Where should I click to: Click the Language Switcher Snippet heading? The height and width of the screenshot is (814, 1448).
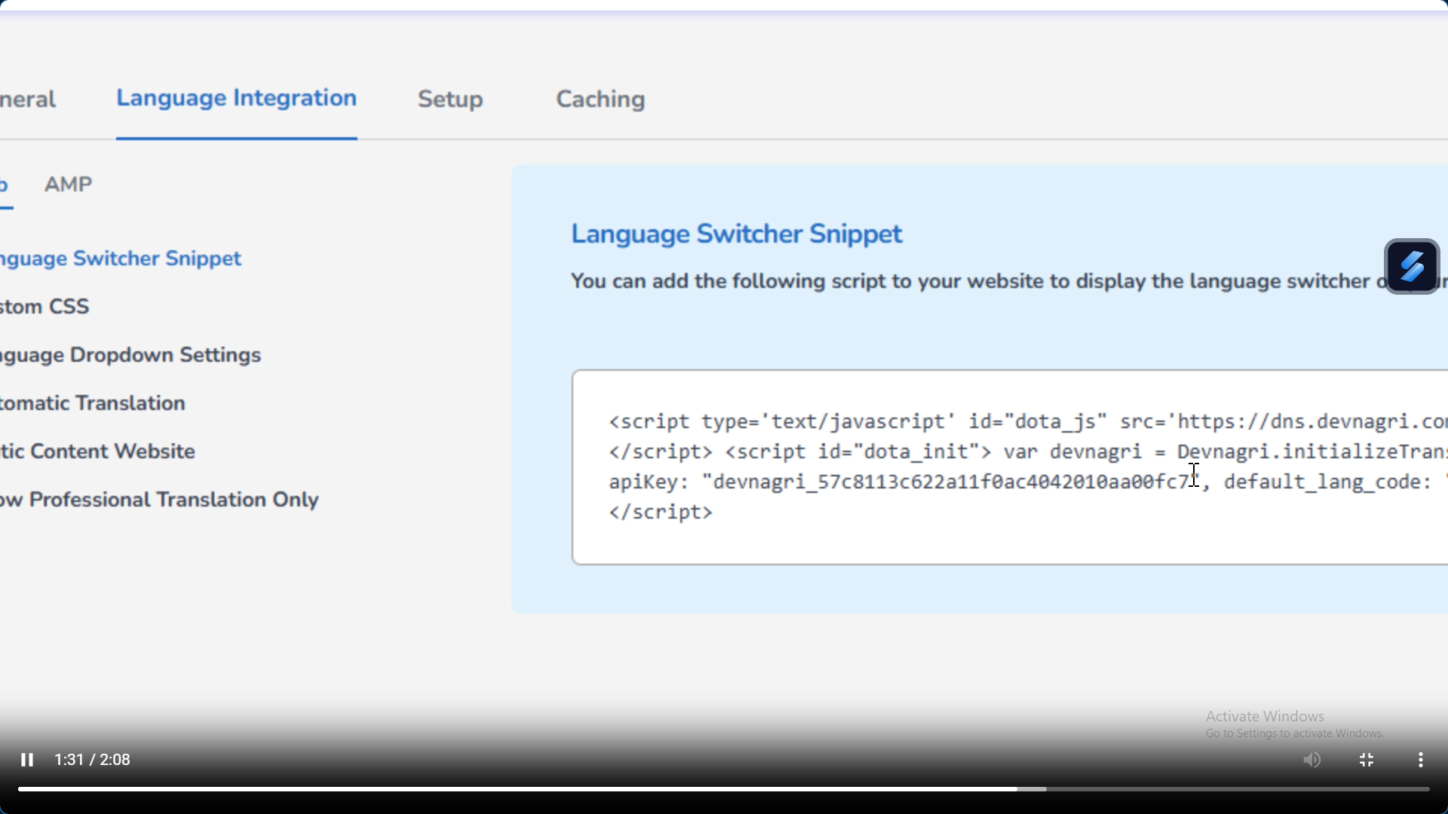pyautogui.click(x=736, y=234)
